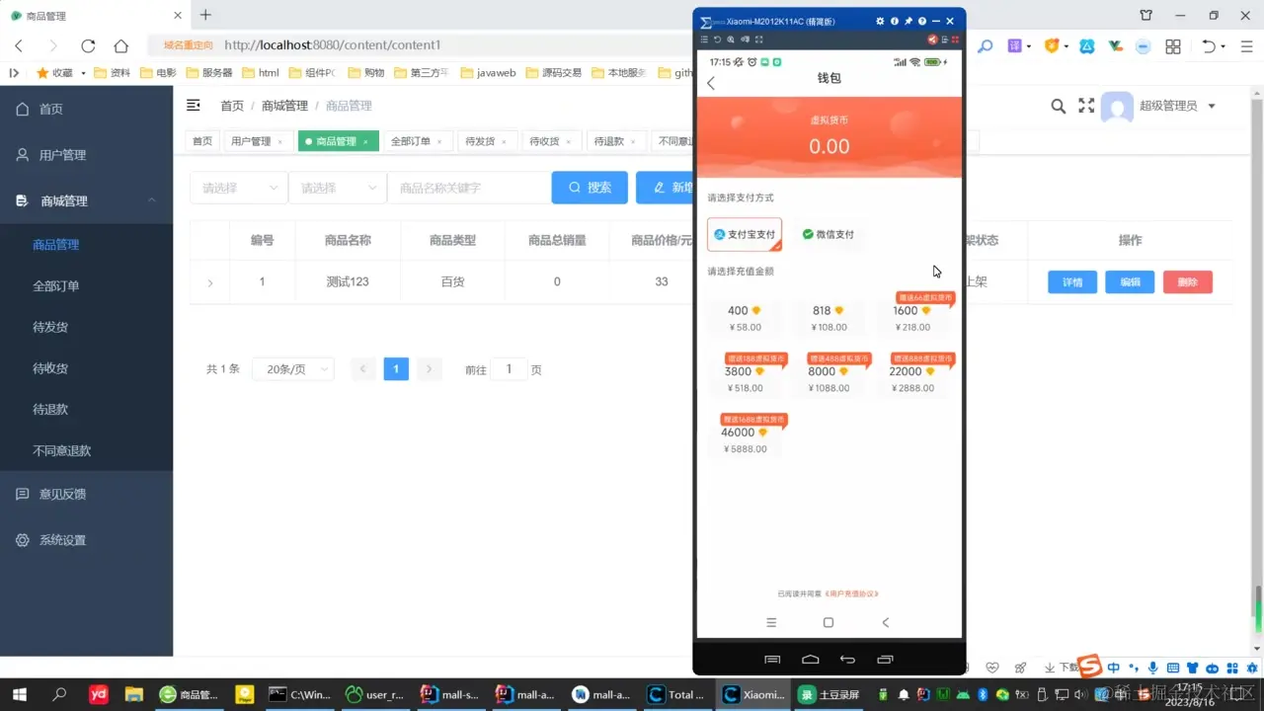Toggle fullscreen in the mirror toolbar
Screen dimensions: 1264x711
[x=758, y=39]
